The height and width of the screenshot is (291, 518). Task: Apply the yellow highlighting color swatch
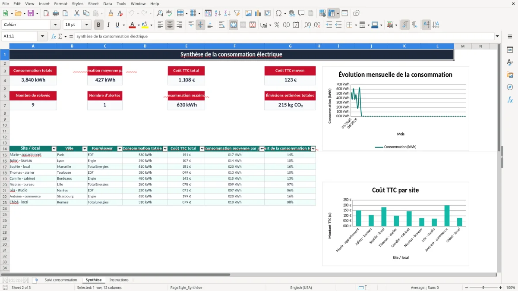145,25
